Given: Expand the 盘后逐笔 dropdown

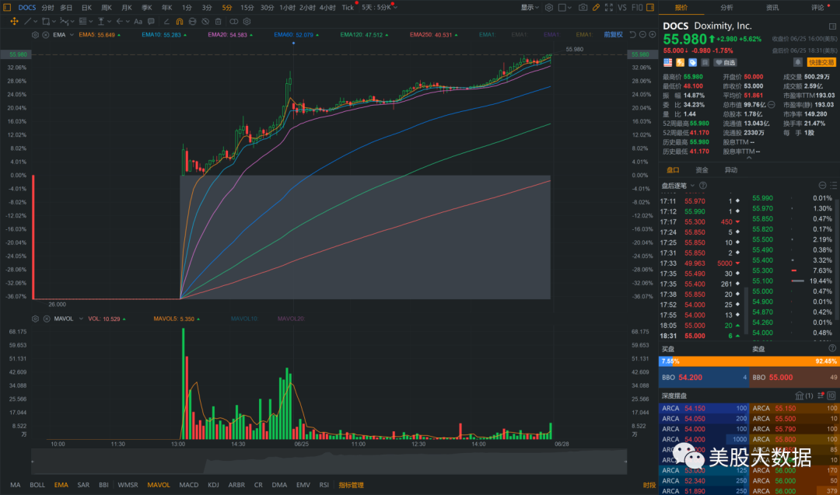Looking at the screenshot, I should click(x=692, y=186).
